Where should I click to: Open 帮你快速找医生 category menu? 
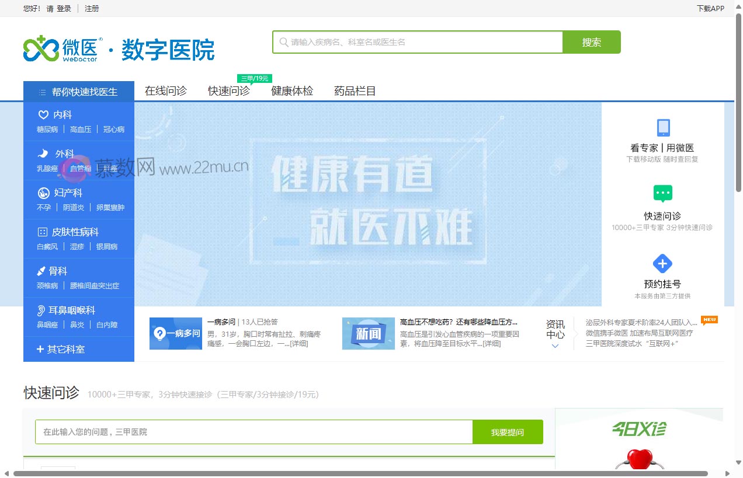click(x=79, y=92)
